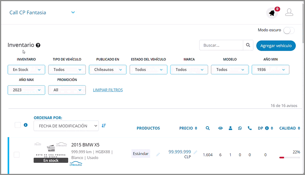
Task: Sort by the Precio column header
Action: pyautogui.click(x=188, y=128)
